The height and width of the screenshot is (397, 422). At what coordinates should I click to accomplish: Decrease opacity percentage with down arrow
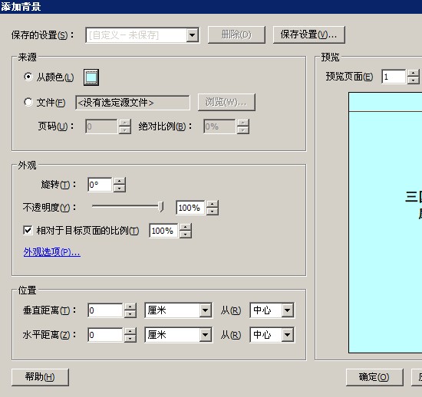[213, 212]
